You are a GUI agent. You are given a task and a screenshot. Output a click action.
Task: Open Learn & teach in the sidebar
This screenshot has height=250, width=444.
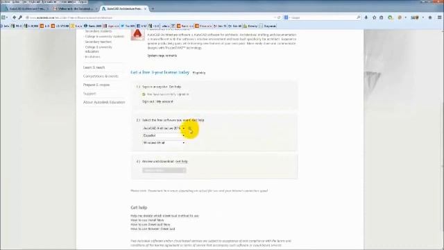(94, 67)
